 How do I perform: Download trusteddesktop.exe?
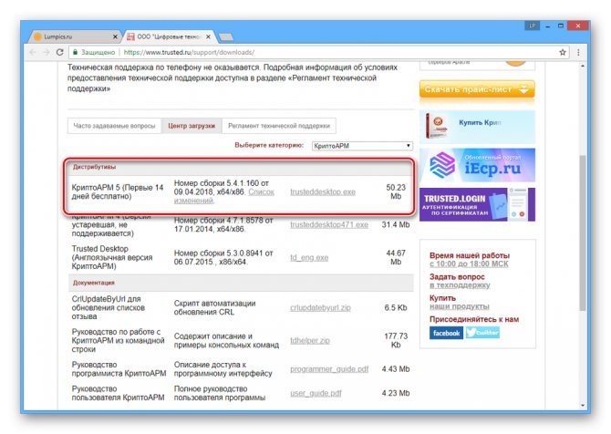(x=323, y=192)
